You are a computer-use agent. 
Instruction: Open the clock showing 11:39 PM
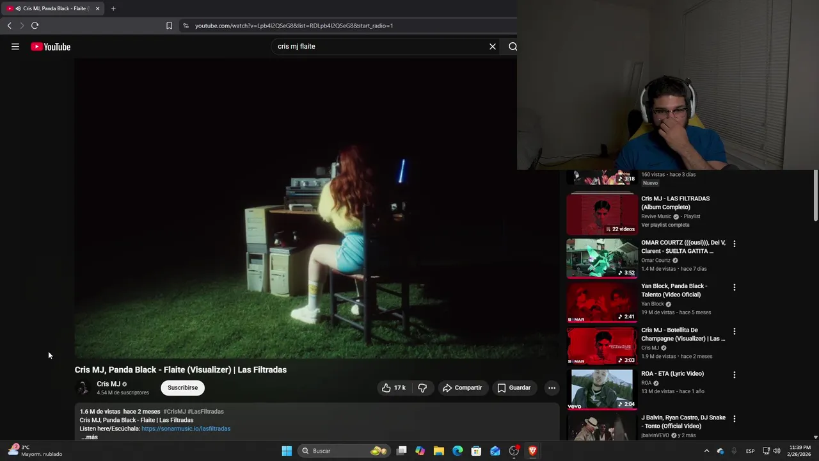[800, 451]
